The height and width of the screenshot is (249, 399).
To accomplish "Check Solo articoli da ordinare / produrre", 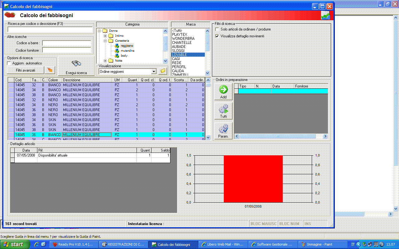I will [217, 29].
